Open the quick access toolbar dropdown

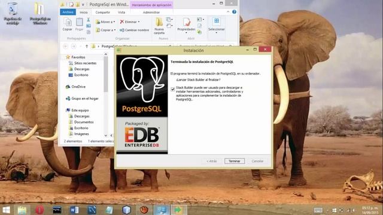tap(83, 5)
